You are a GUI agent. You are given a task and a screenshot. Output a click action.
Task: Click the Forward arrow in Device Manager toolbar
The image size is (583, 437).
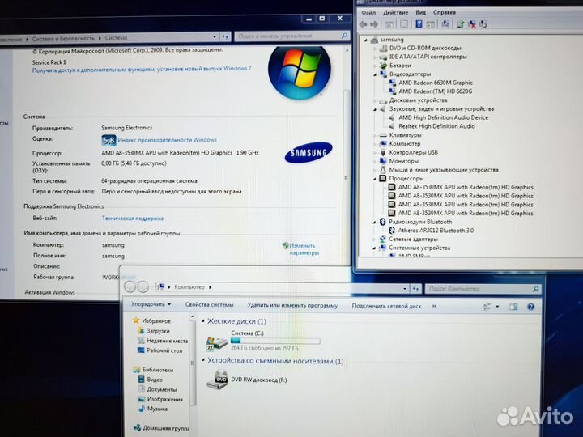tap(374, 24)
